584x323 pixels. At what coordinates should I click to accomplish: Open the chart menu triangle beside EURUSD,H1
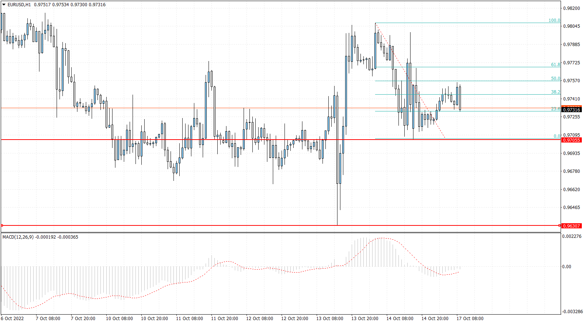point(4,5)
